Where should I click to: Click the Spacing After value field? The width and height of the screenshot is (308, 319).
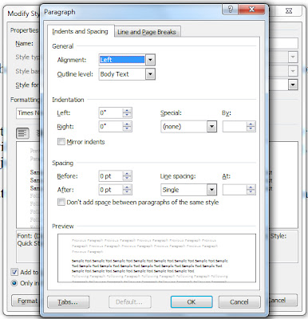(x=111, y=190)
